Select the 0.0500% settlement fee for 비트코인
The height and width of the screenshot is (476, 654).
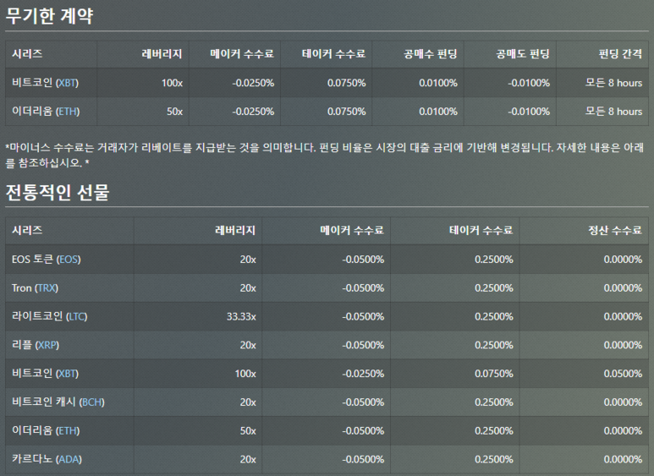pyautogui.click(x=623, y=374)
